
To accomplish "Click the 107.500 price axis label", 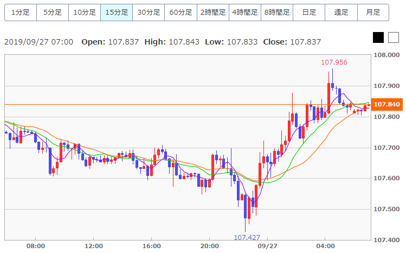I will tap(386, 209).
